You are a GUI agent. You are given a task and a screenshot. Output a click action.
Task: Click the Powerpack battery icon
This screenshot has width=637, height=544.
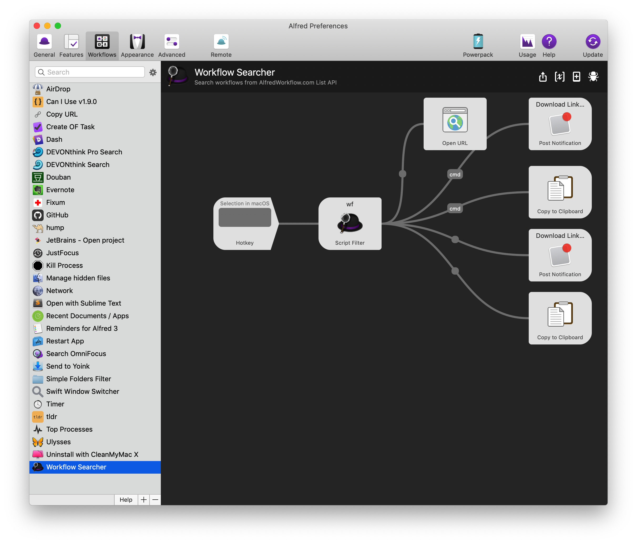tap(478, 41)
